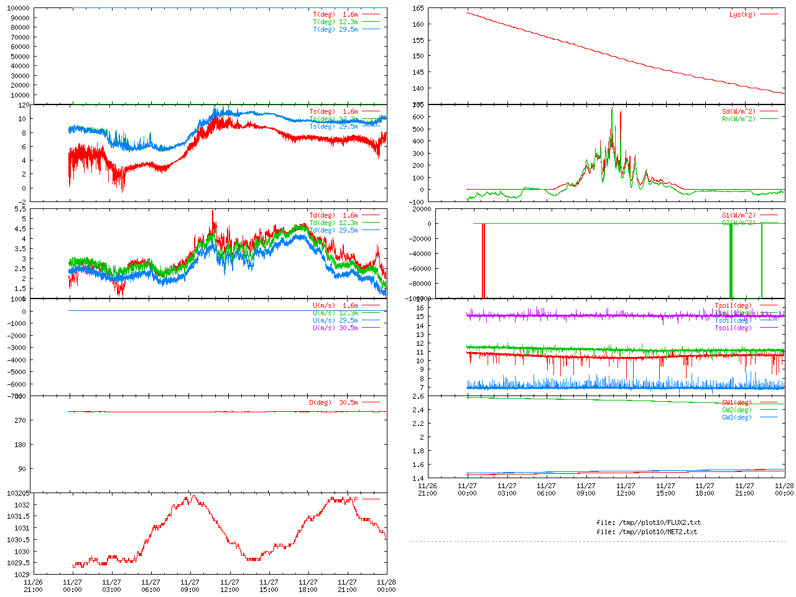Select the "Ts(deg) 29.5m" legend entry
The height and width of the screenshot is (597, 796).
333,126
